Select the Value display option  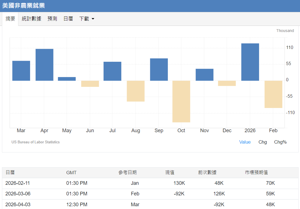[245, 142]
